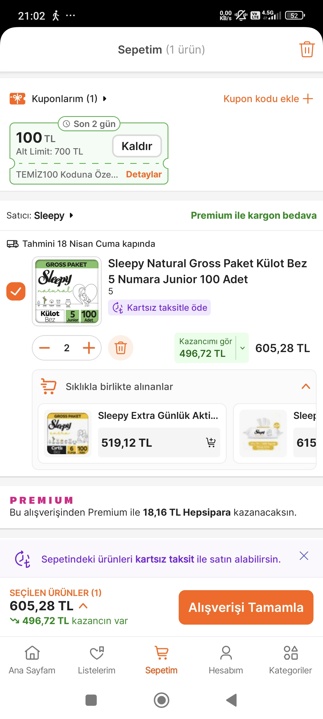This screenshot has width=323, height=719.
Task: Uncheck the Sleepy Natural product checkbox
Action: (16, 291)
